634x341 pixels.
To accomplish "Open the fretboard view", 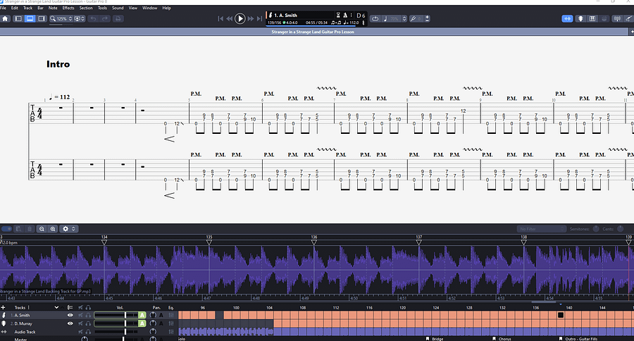I will coord(580,18).
